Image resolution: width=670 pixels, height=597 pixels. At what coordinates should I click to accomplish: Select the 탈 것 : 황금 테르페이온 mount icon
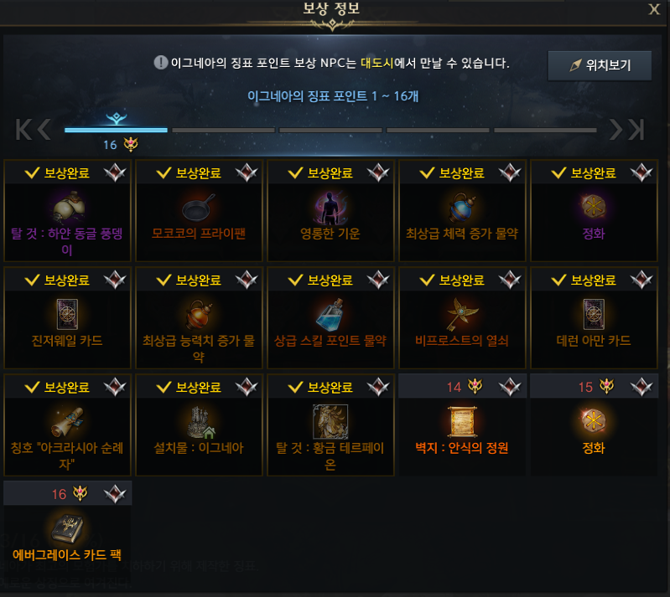[x=330, y=422]
